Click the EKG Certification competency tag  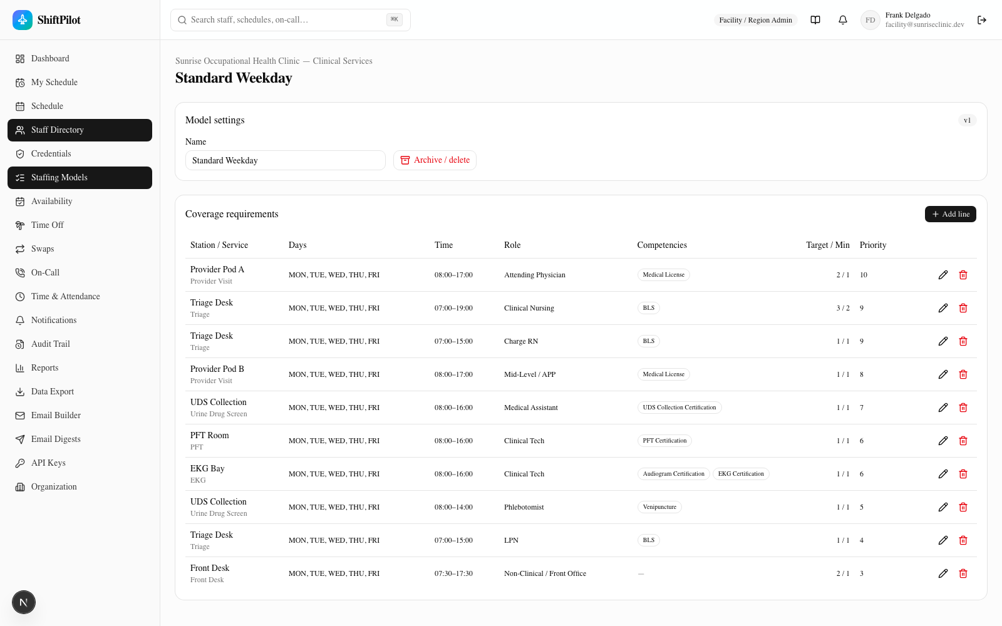click(x=741, y=474)
